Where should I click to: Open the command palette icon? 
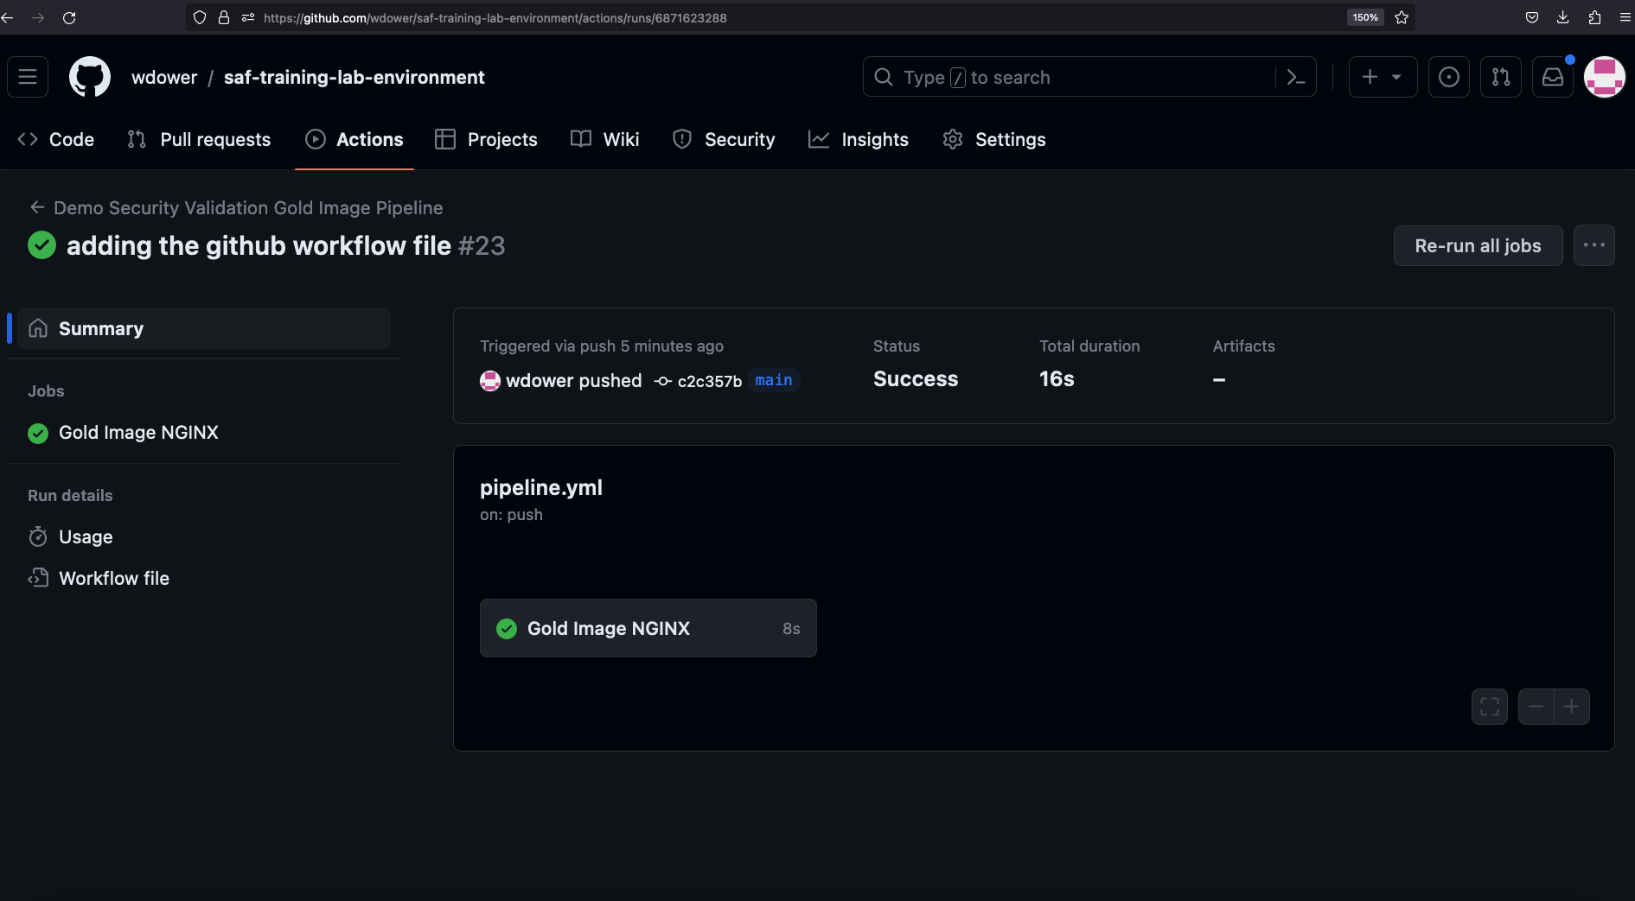coord(1295,77)
